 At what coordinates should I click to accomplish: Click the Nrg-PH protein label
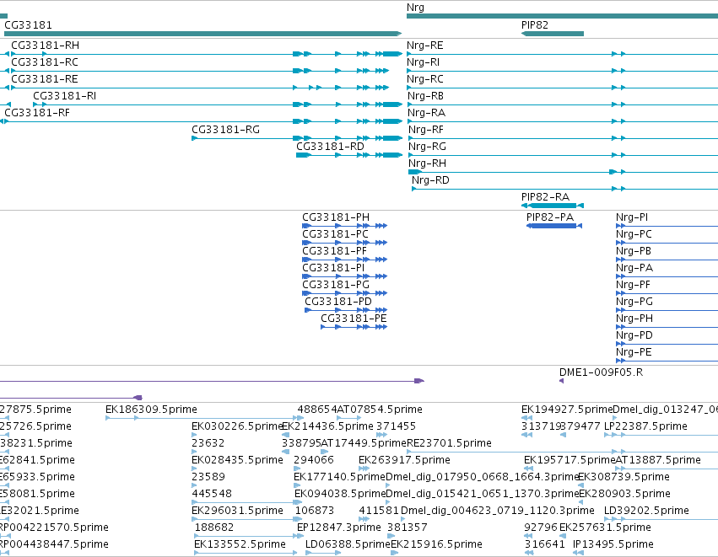(x=634, y=319)
